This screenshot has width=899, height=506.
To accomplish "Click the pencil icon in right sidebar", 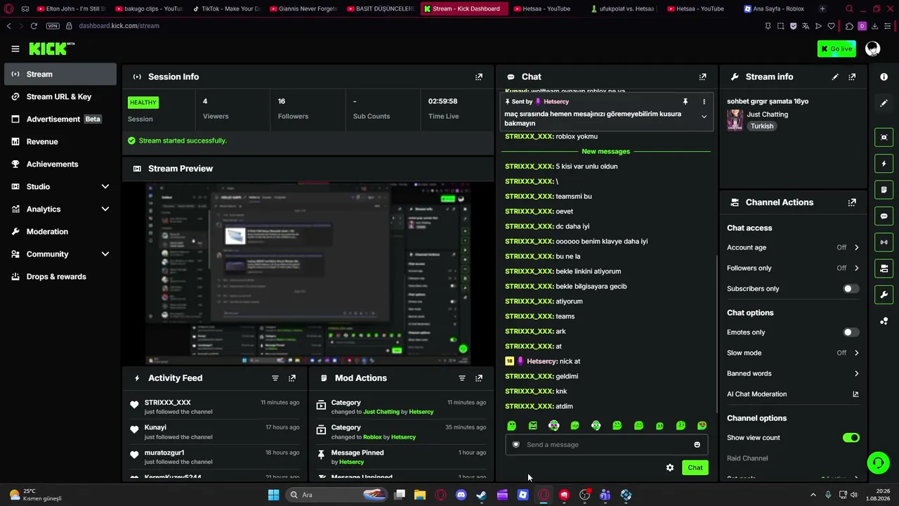I will [x=884, y=103].
